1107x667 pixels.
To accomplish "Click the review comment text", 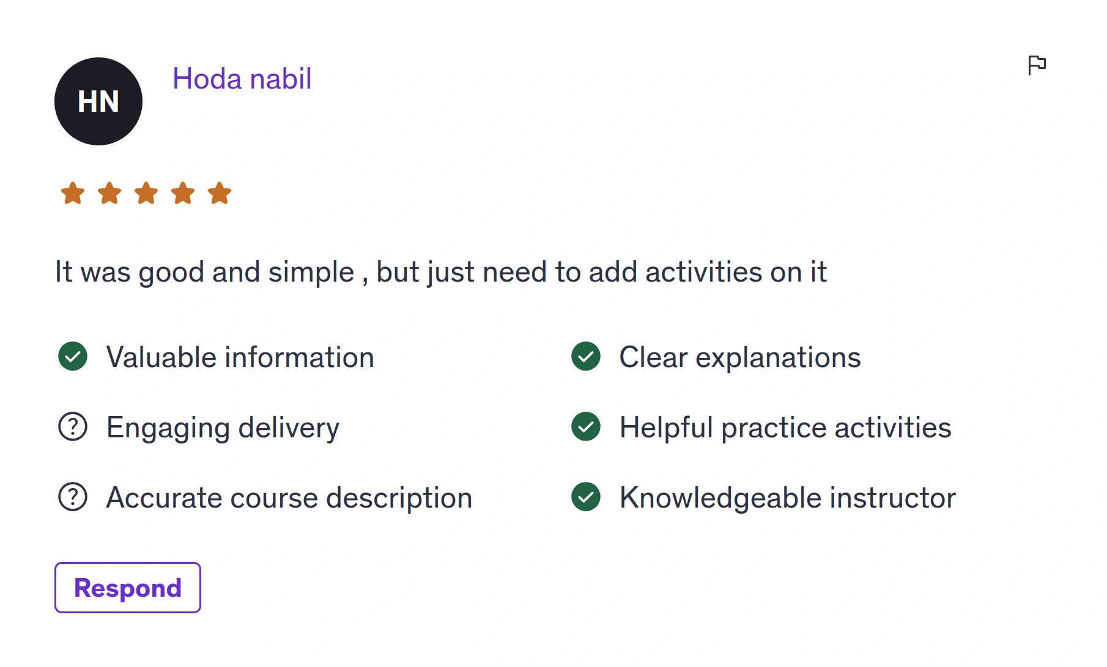I will pos(441,272).
